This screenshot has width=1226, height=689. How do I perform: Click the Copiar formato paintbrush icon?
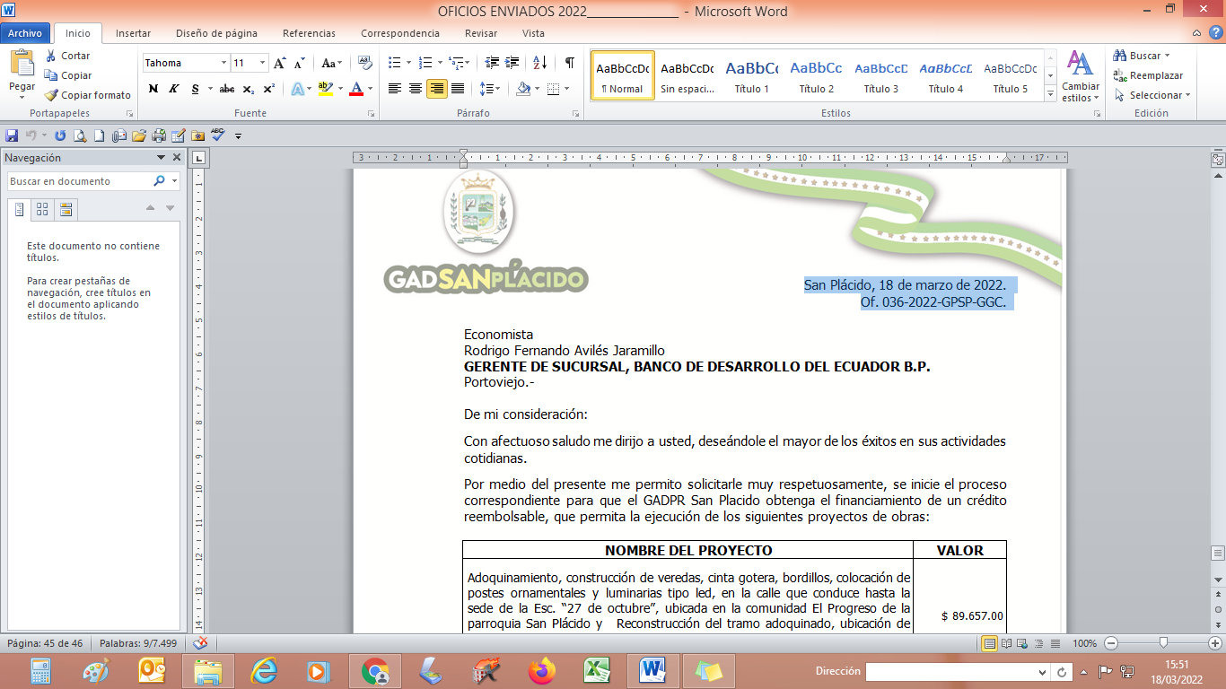(x=52, y=95)
